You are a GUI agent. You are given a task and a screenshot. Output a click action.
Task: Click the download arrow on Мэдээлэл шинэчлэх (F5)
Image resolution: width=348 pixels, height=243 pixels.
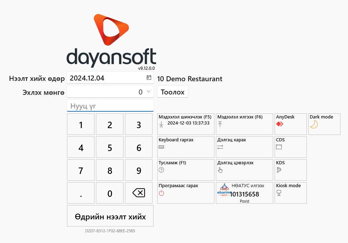point(161,124)
